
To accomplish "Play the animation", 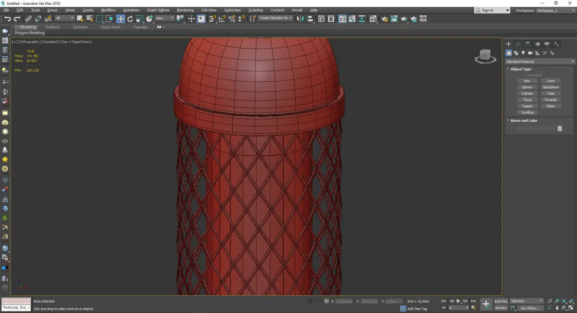I will click(458, 301).
